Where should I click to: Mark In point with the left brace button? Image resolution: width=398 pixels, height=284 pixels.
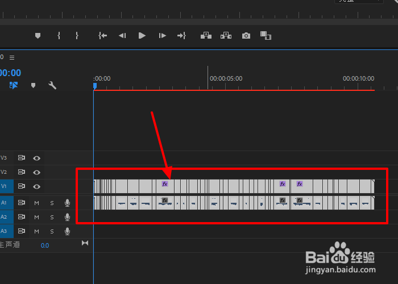point(59,35)
